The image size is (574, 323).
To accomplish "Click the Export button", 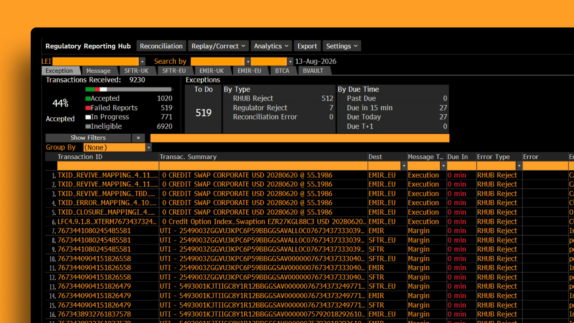I will (x=307, y=46).
